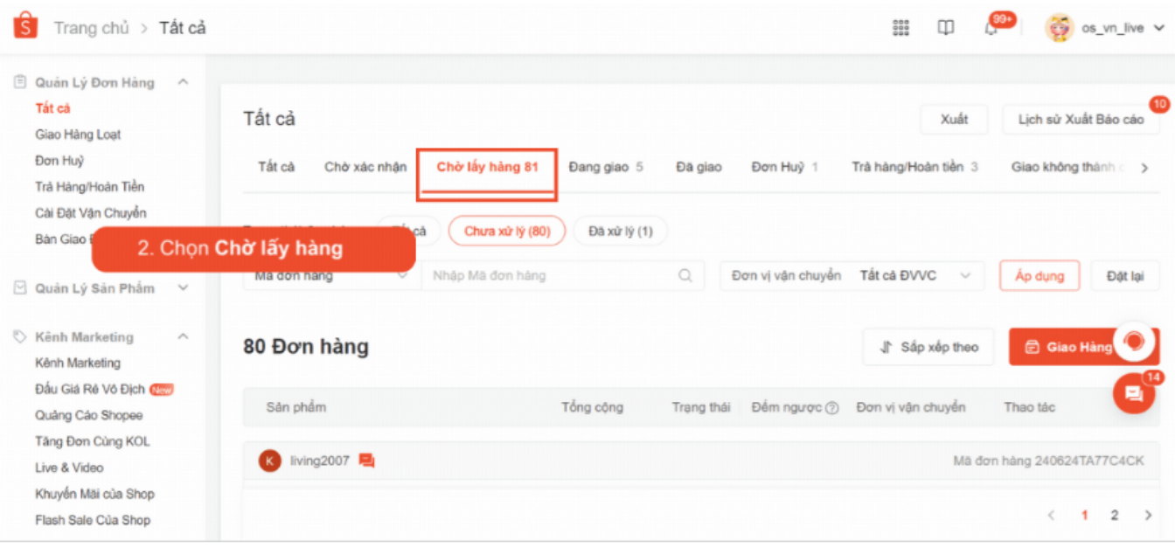Open the os_vn_live account dropdown
The height and width of the screenshot is (547, 1175).
tap(1158, 28)
